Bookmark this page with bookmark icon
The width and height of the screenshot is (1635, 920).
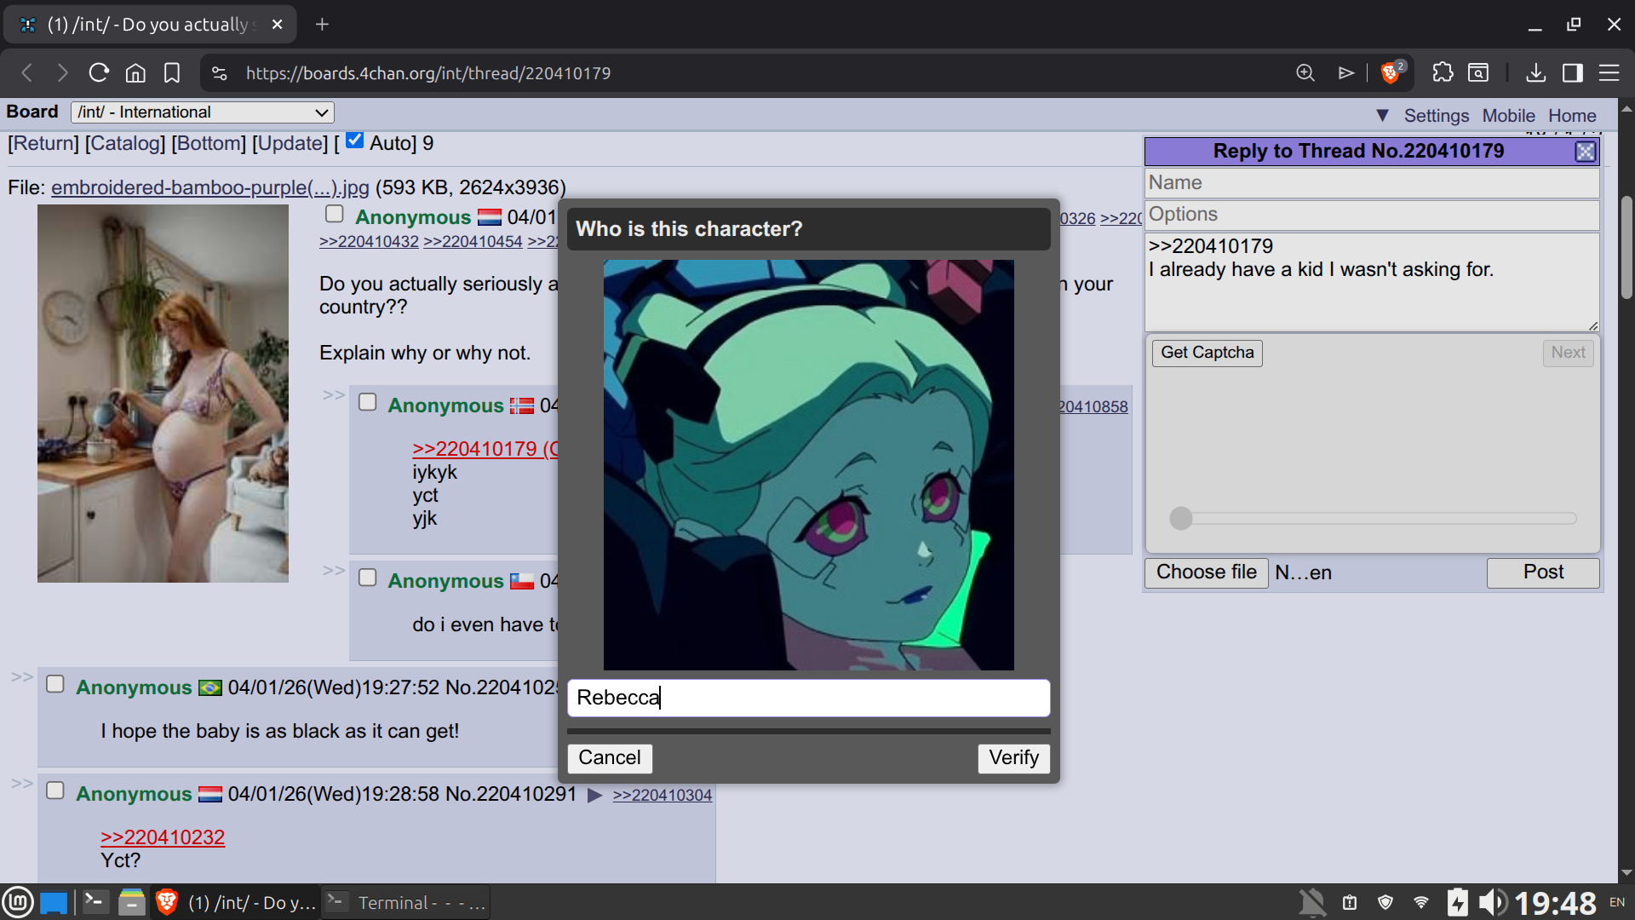coord(172,73)
